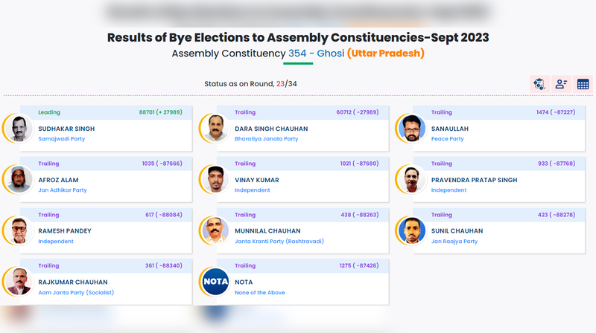Open the round-wise clipboard results icon

point(539,84)
